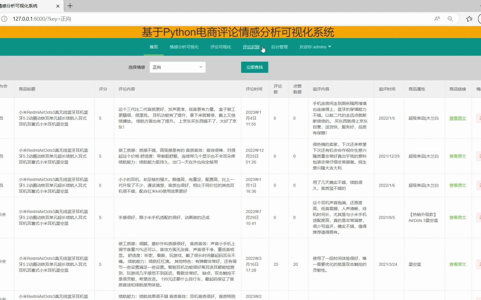Expand the 欢迎你:admins account menu
Image resolution: width=481 pixels, height=300 pixels.
coord(315,47)
